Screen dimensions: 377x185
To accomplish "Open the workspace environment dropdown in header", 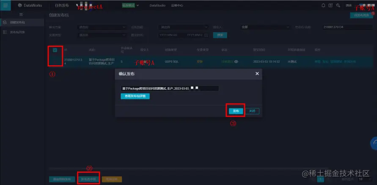I will pos(130,6).
